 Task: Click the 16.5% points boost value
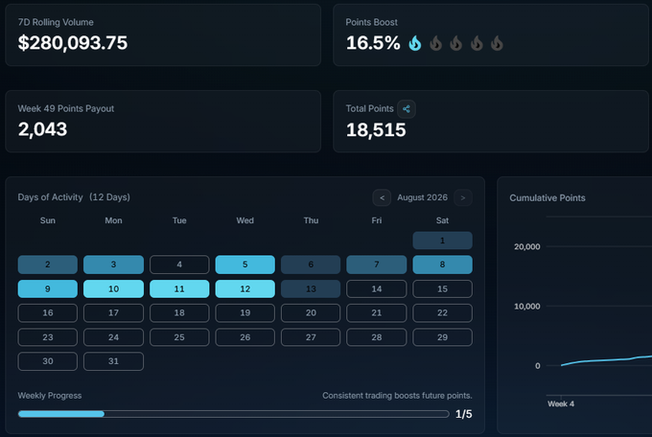point(373,43)
